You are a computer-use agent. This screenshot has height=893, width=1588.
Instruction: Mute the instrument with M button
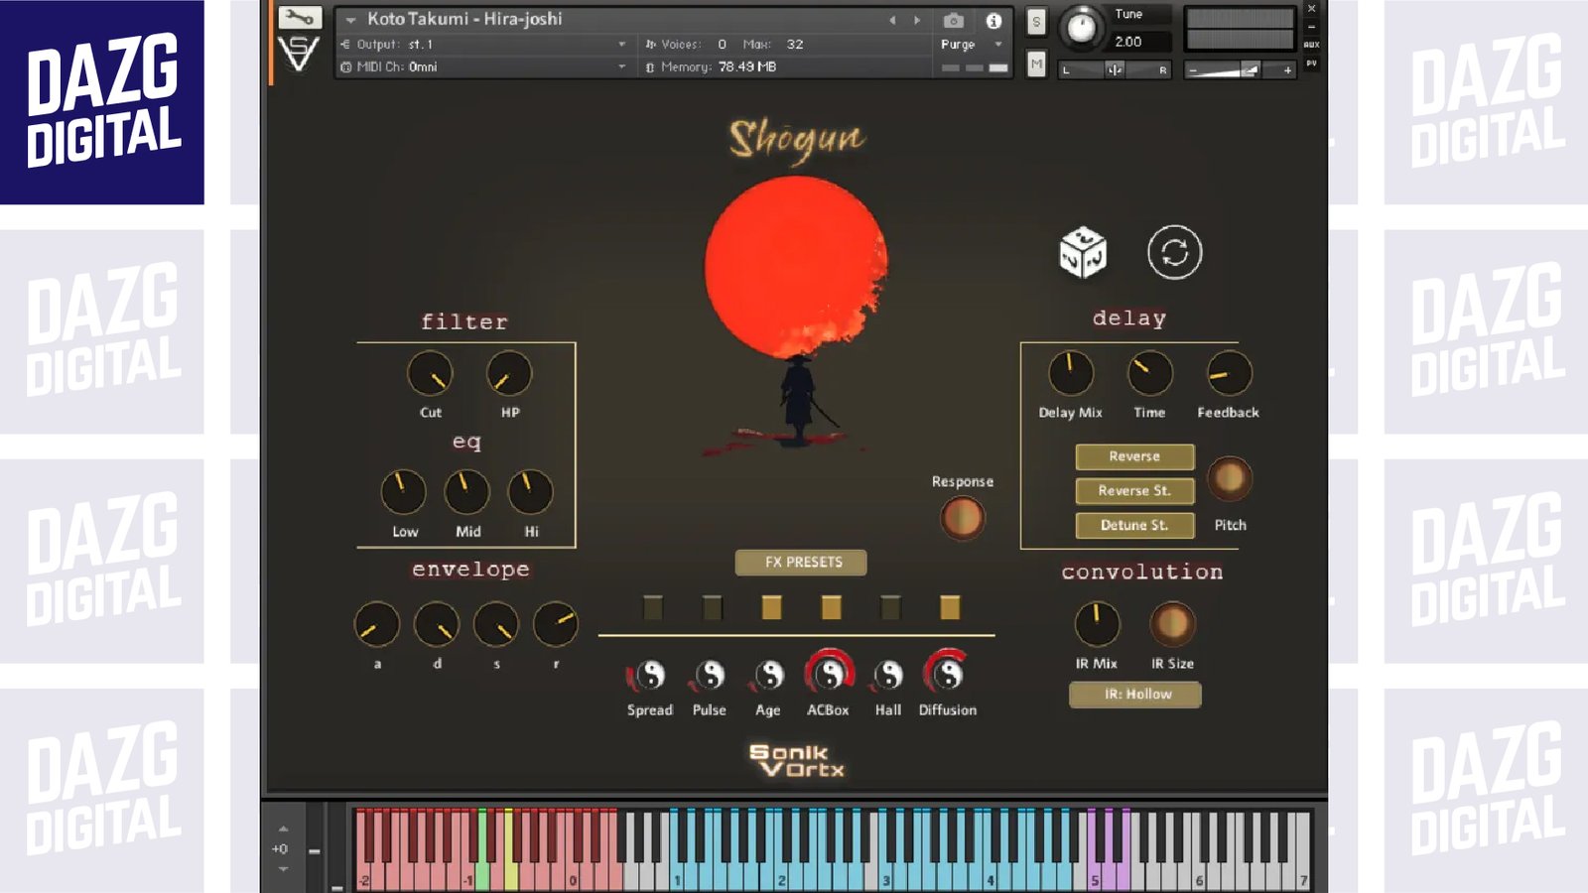pos(1036,64)
